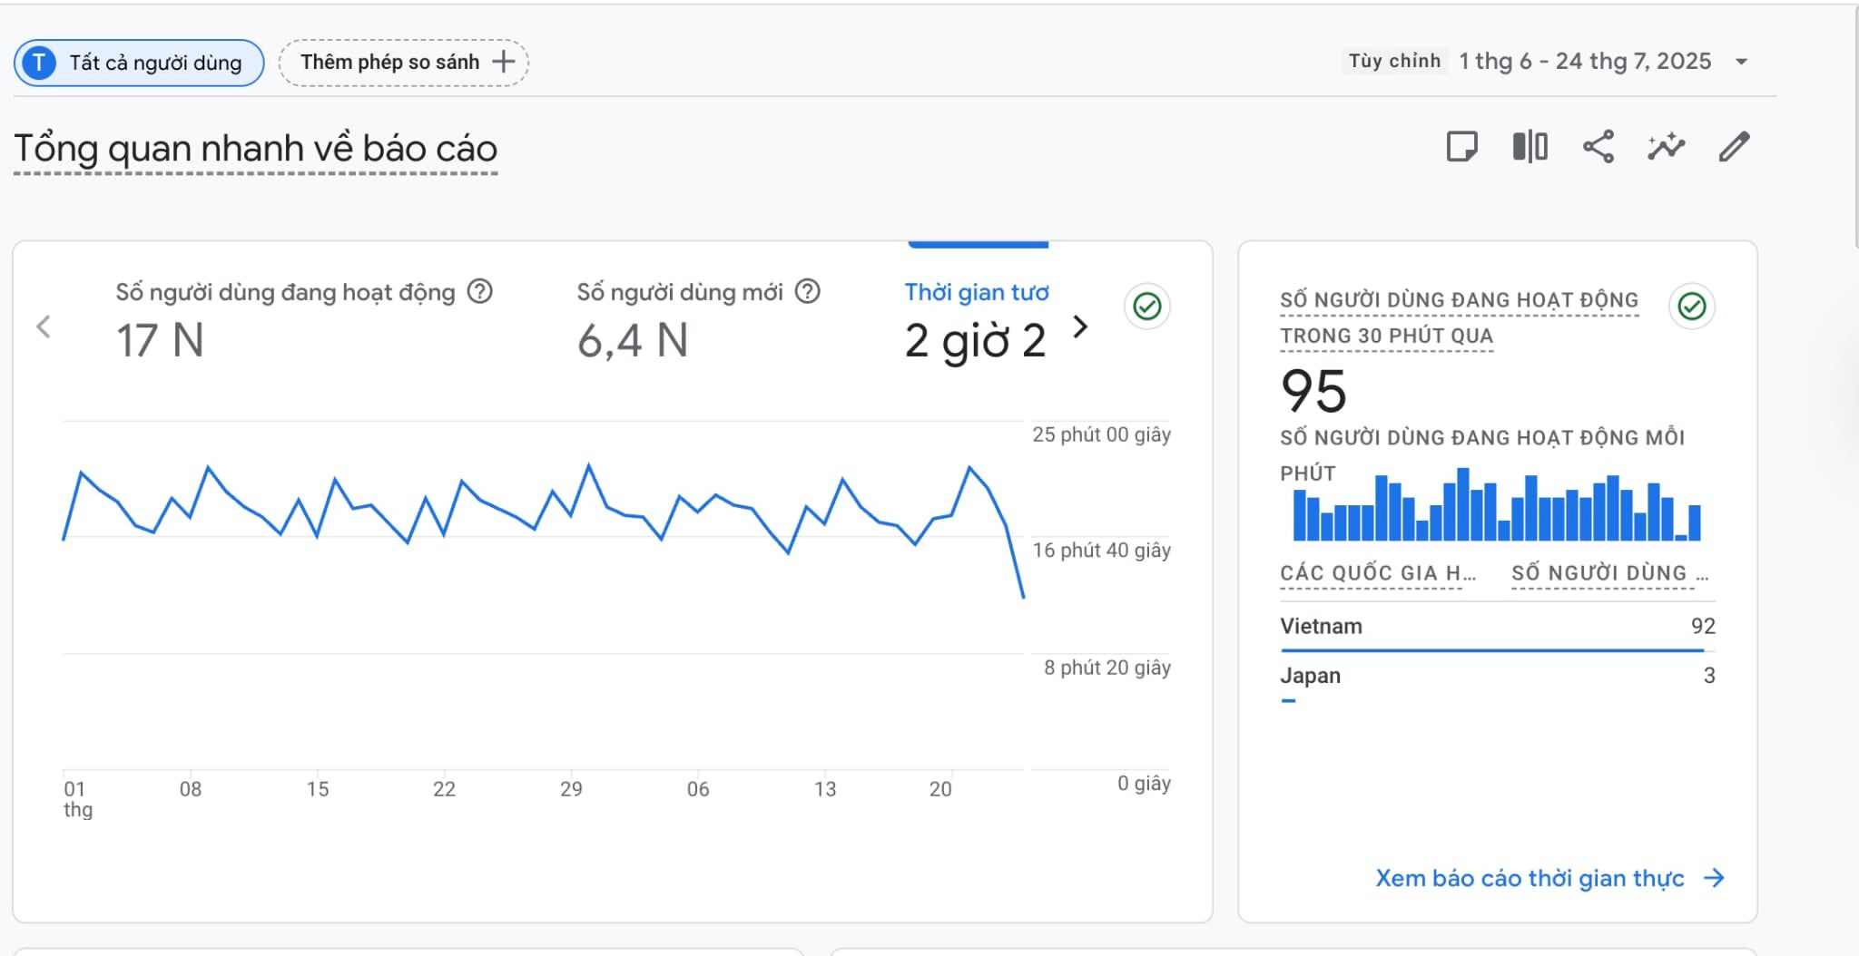Open 'Xem báo cáo thời gian thực' link
Viewport: 1859px width, 956px height.
pyautogui.click(x=1529, y=878)
